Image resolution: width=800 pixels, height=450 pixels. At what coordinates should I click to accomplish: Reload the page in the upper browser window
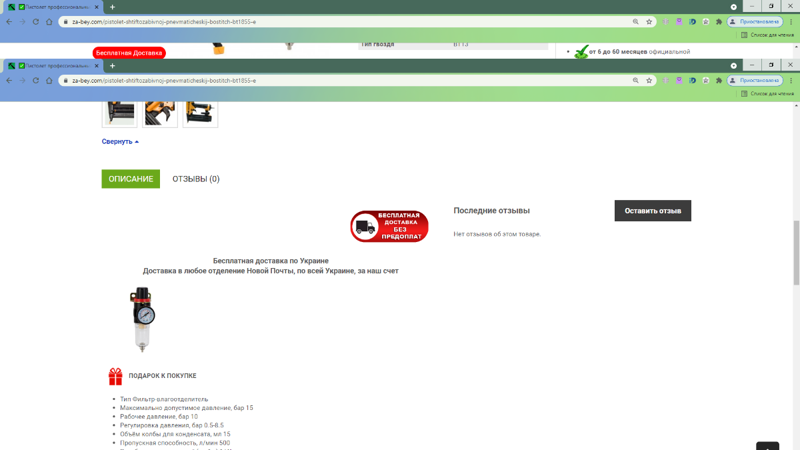pyautogui.click(x=36, y=21)
